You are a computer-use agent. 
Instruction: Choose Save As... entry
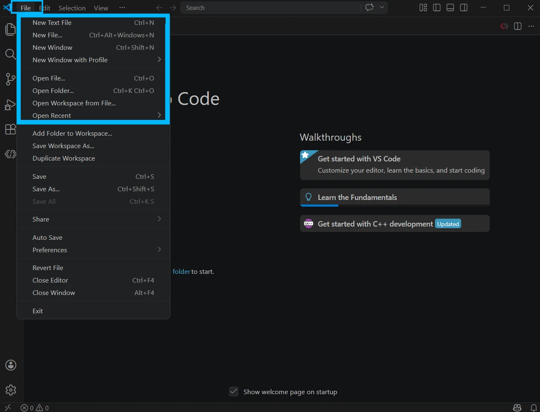(x=93, y=189)
